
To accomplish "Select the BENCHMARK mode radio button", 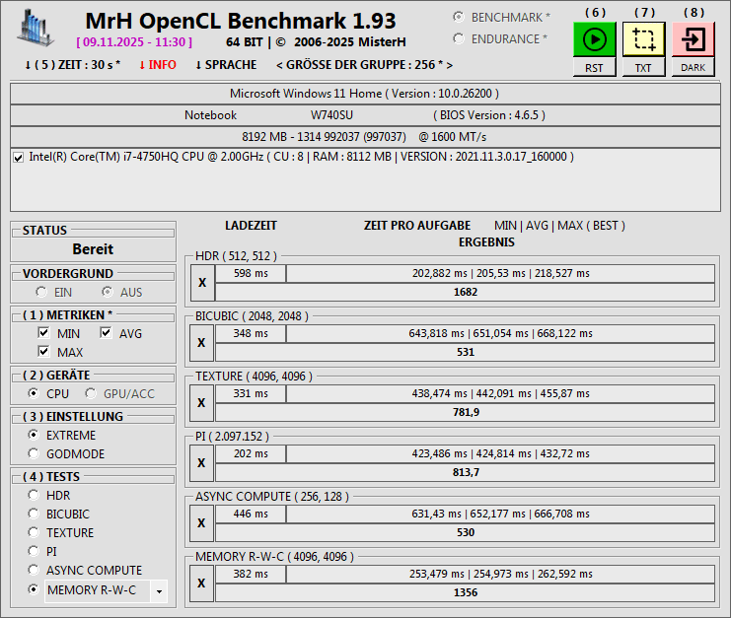I will tap(459, 17).
